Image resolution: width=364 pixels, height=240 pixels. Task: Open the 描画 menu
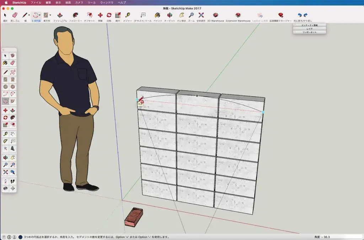[68, 2]
